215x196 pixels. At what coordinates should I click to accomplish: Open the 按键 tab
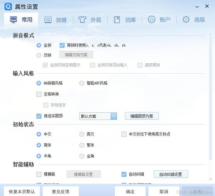56,20
